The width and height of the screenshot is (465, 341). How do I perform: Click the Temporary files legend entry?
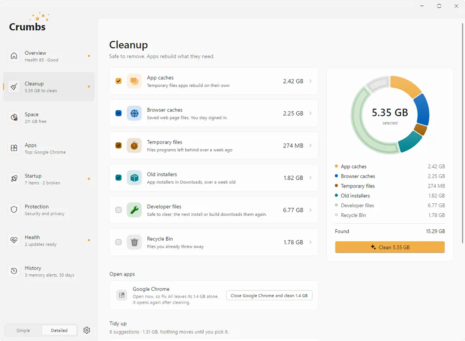coord(390,186)
